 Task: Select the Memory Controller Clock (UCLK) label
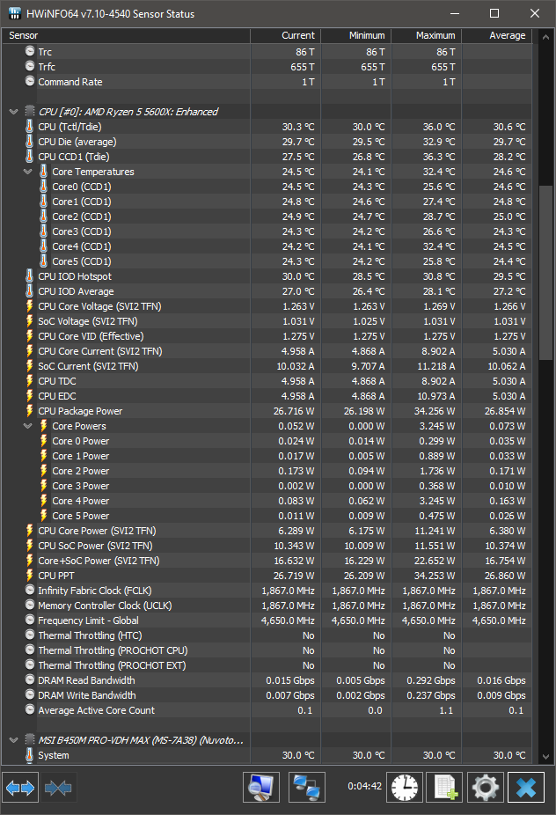coord(105,606)
